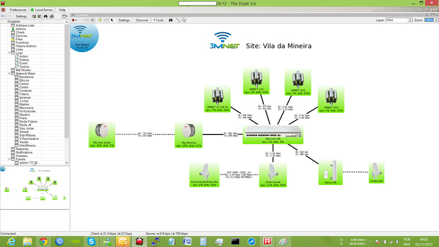
Task: Click the Local Server button
Action: [x=42, y=10]
